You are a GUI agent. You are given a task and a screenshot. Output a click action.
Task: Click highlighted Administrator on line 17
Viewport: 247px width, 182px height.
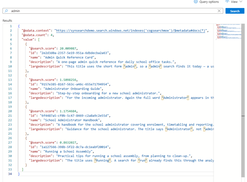tap(175, 98)
